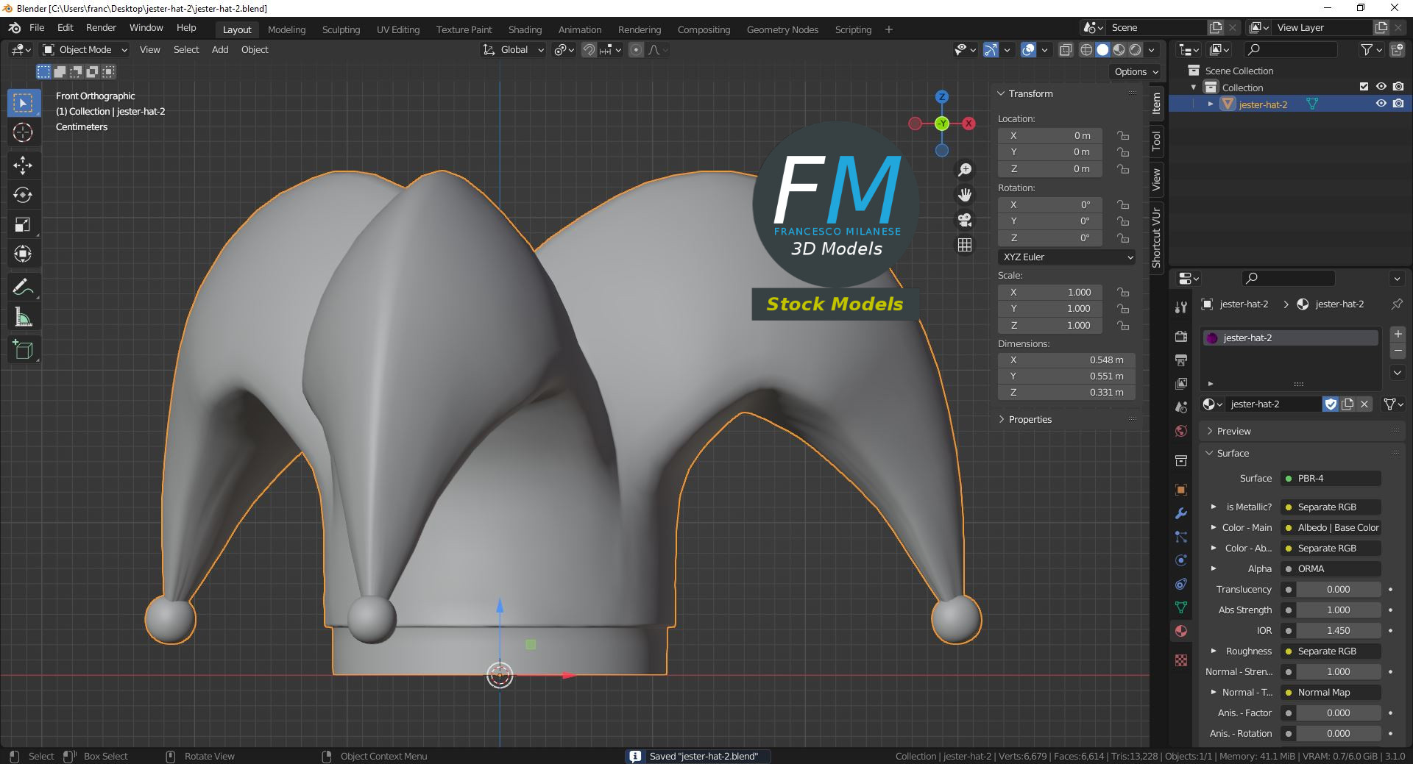This screenshot has height=764, width=1413.
Task: Activate the Scale tool
Action: click(23, 224)
